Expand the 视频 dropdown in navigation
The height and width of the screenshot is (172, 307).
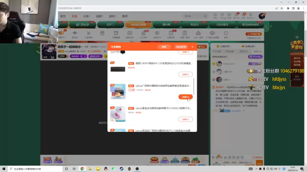tap(99, 16)
